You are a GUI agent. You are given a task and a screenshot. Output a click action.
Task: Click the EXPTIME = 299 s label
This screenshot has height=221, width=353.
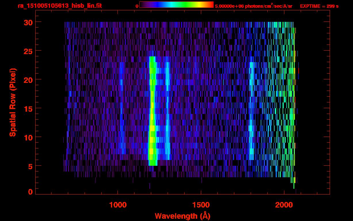pyautogui.click(x=319, y=6)
